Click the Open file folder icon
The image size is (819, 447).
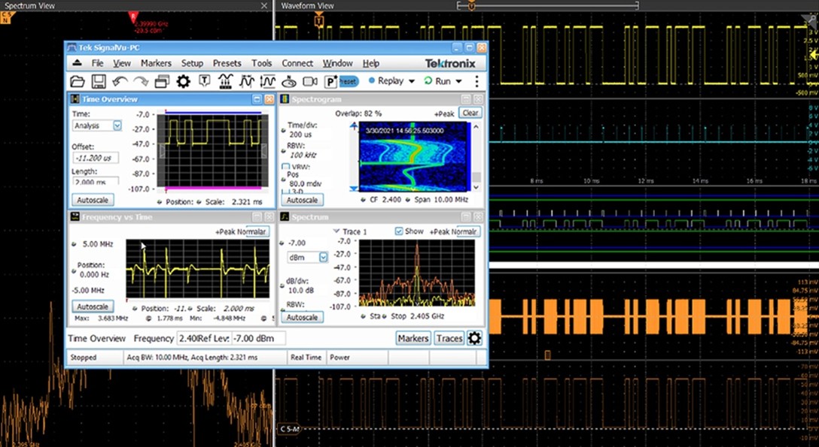click(77, 81)
